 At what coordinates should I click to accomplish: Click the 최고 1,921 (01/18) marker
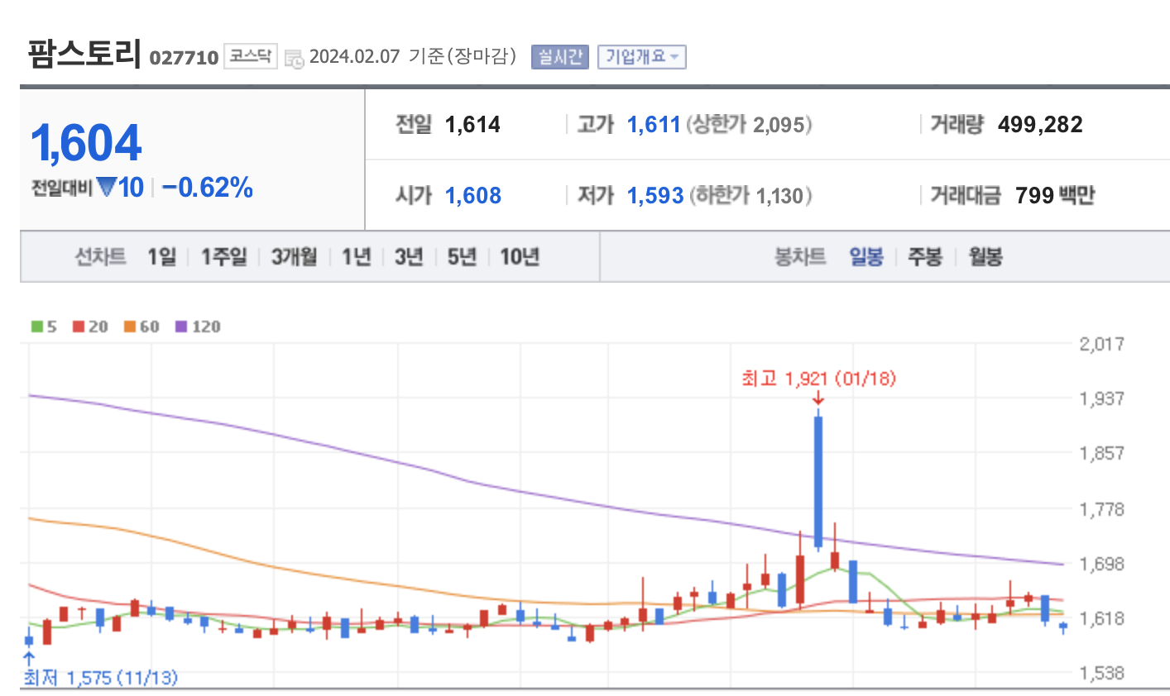click(818, 379)
